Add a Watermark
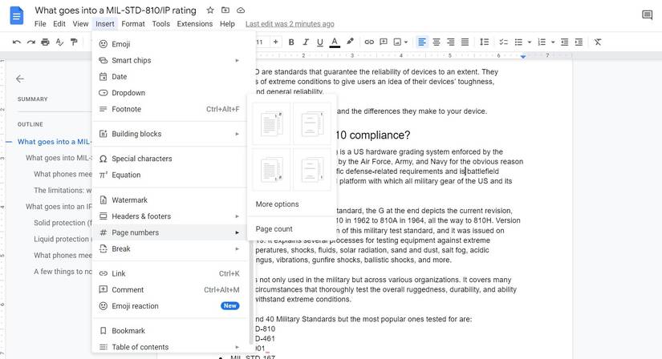 coord(169,200)
